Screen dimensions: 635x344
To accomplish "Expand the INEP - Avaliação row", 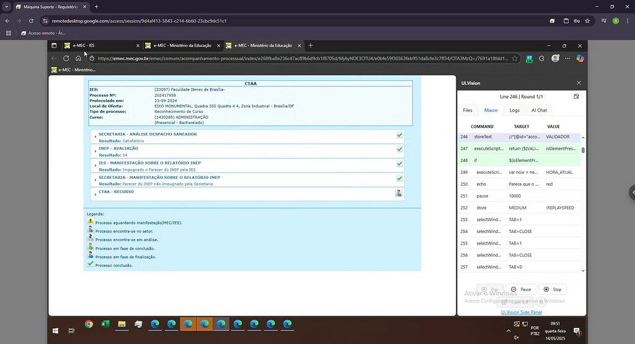I will 95,152.
